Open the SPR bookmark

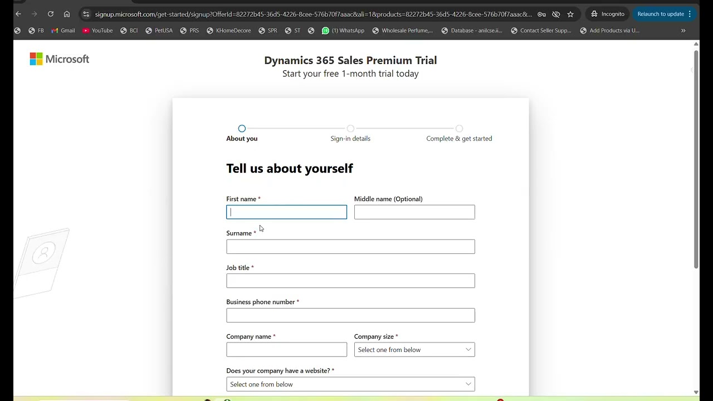tap(268, 31)
